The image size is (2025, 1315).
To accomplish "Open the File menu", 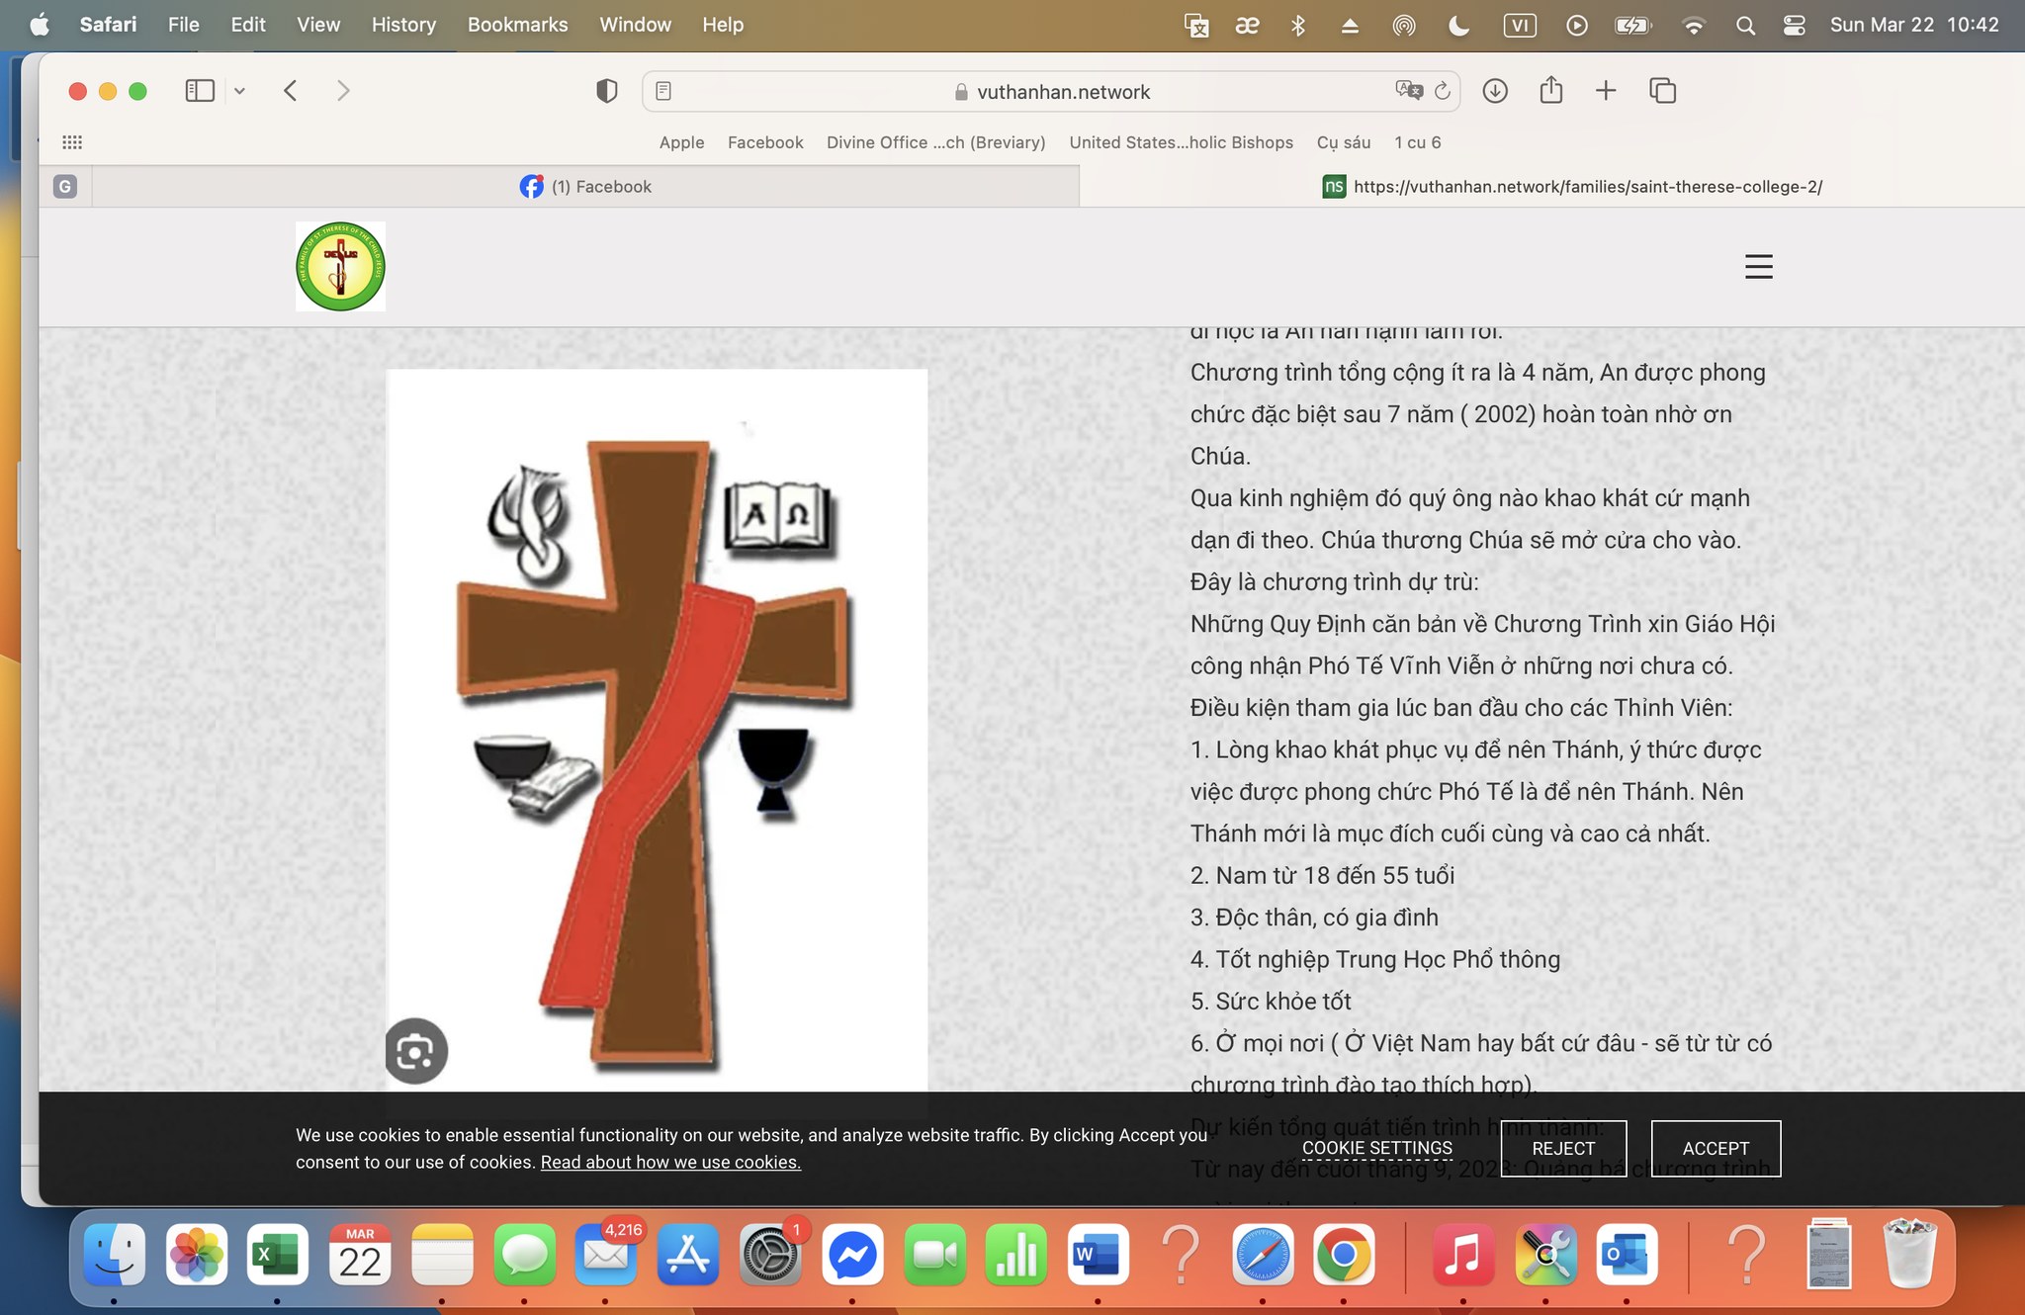I will point(183,25).
